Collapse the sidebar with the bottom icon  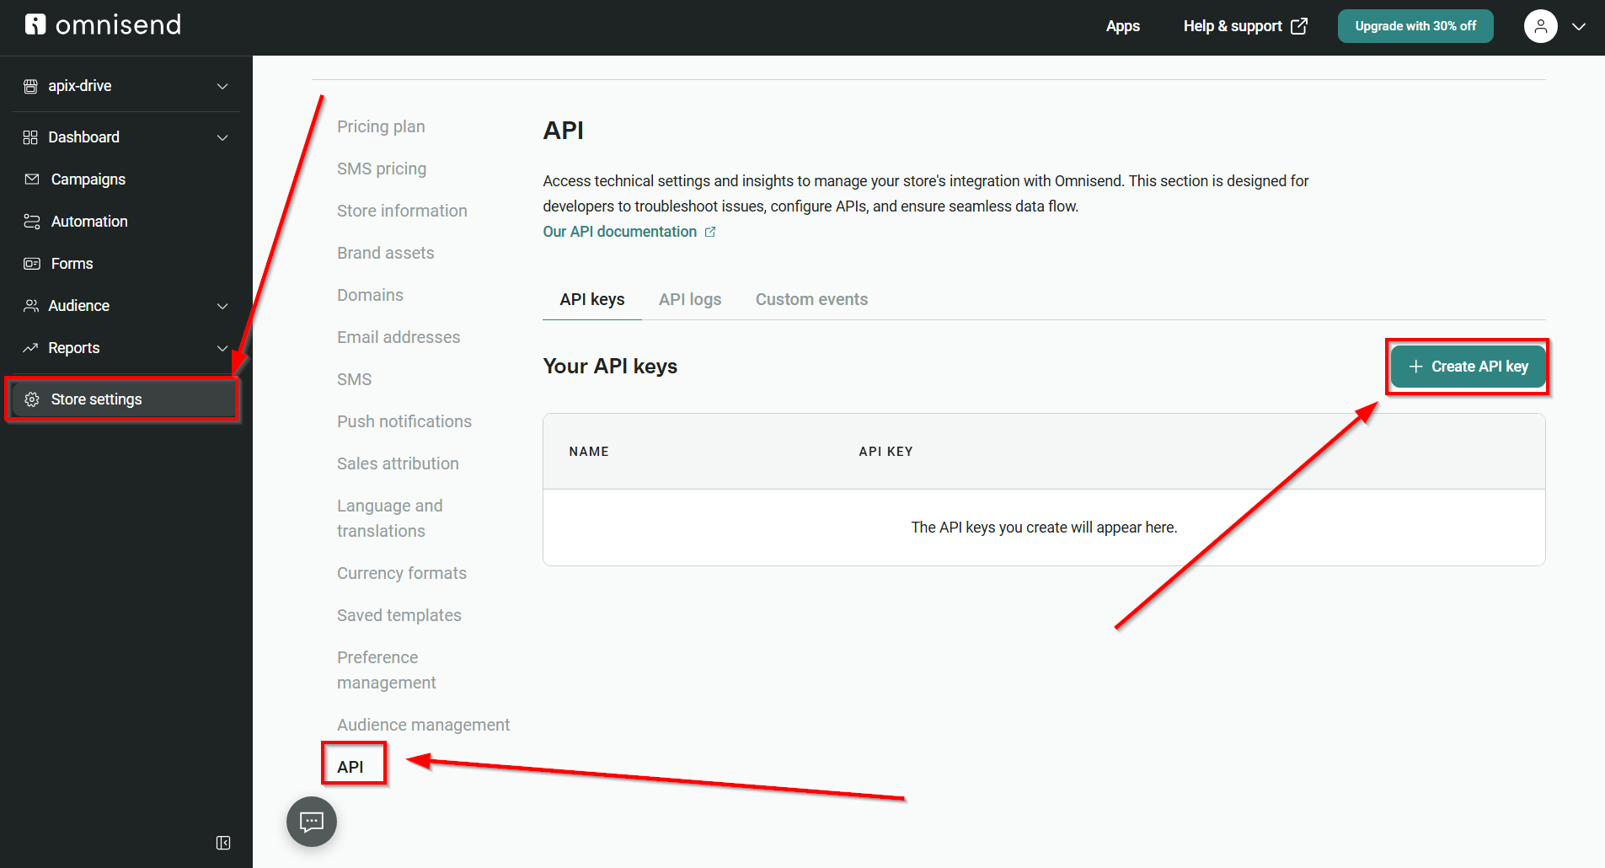(223, 842)
